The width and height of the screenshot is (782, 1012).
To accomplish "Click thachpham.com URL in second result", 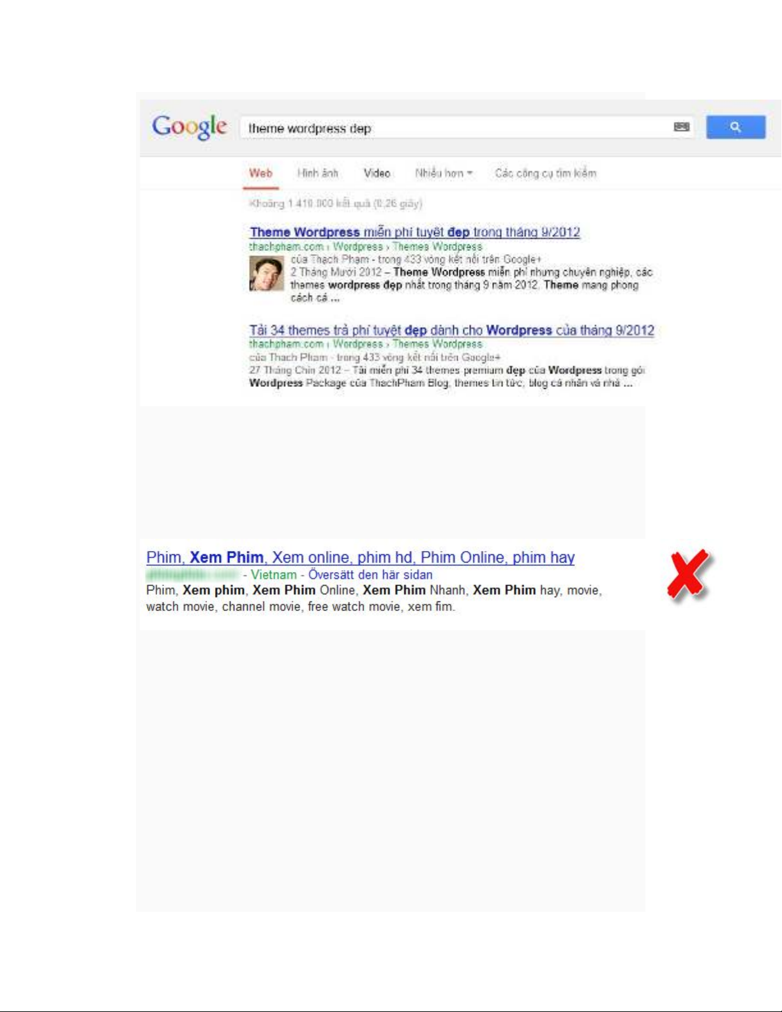I will pos(286,344).
